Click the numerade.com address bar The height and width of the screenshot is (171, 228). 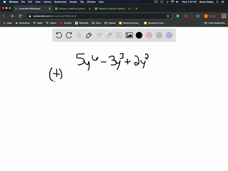99,16
